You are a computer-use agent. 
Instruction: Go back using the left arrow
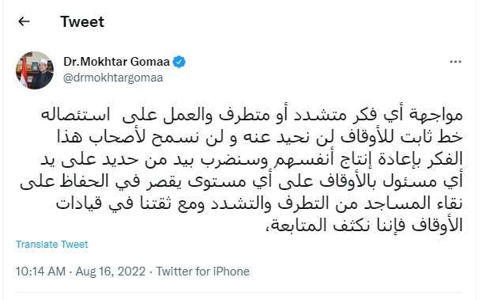[24, 21]
